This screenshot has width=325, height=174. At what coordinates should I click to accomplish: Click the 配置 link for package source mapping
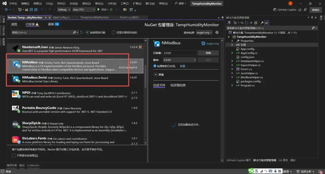[x=183, y=66]
